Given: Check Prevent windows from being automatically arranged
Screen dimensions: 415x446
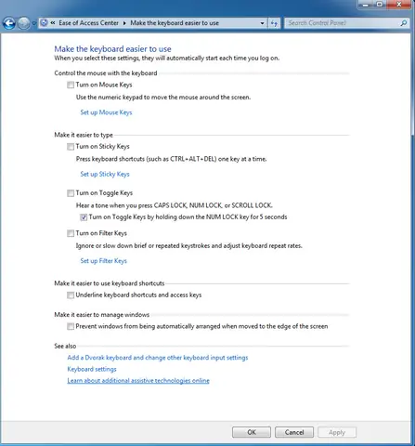Looking at the screenshot, I should [71, 326].
